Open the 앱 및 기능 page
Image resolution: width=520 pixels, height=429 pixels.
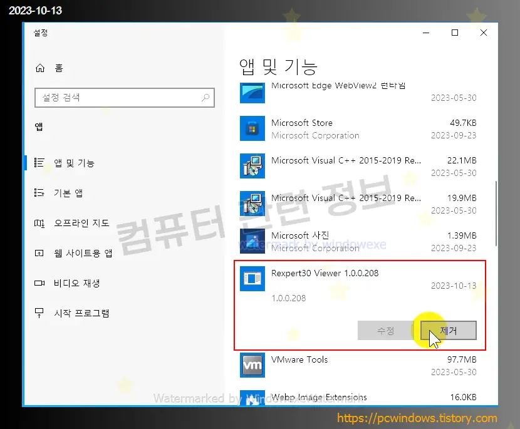coord(75,163)
